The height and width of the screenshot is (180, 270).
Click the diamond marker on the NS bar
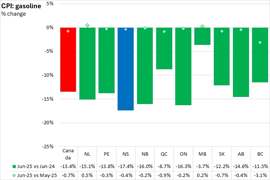coord(126,29)
